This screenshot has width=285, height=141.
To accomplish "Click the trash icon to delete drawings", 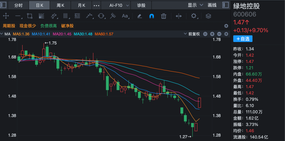I will pyautogui.click(x=164, y=16).
